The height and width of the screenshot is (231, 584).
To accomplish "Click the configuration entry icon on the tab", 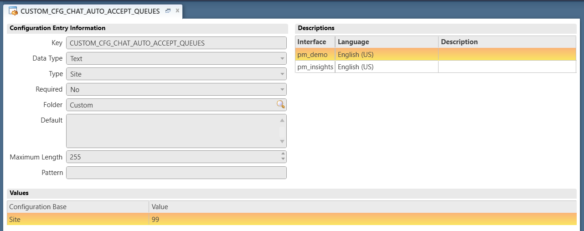I will [13, 11].
